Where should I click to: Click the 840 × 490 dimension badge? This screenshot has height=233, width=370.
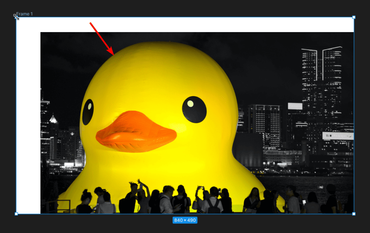185,220
